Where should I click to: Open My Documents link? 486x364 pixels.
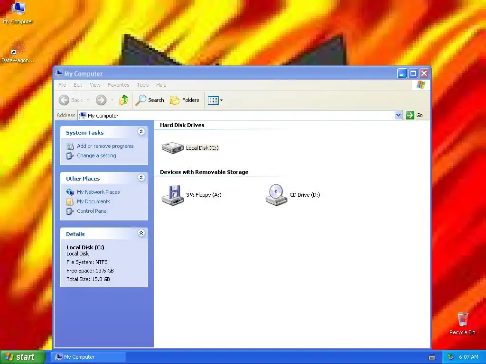tap(93, 201)
